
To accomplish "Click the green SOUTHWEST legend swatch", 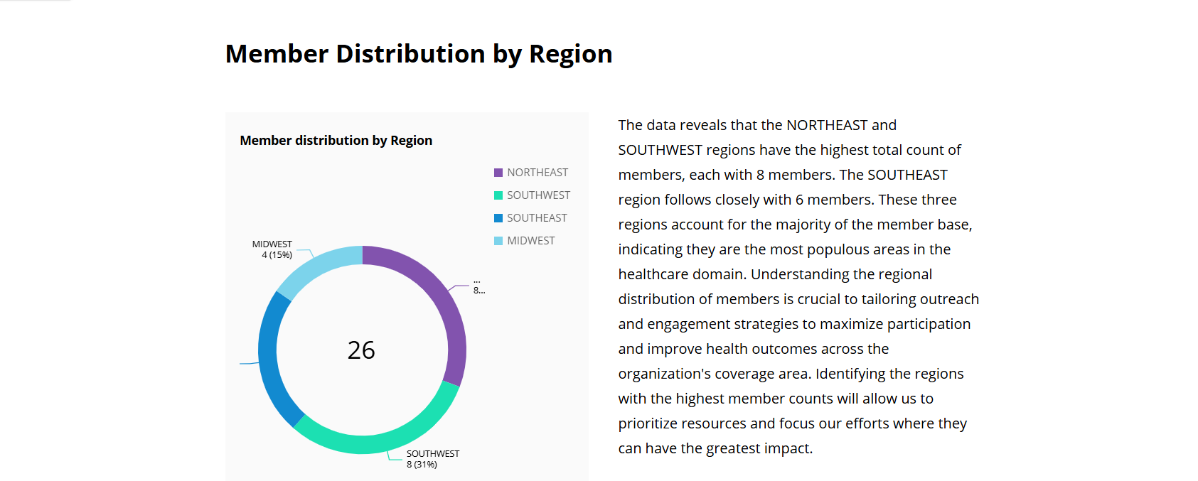I will tap(498, 195).
